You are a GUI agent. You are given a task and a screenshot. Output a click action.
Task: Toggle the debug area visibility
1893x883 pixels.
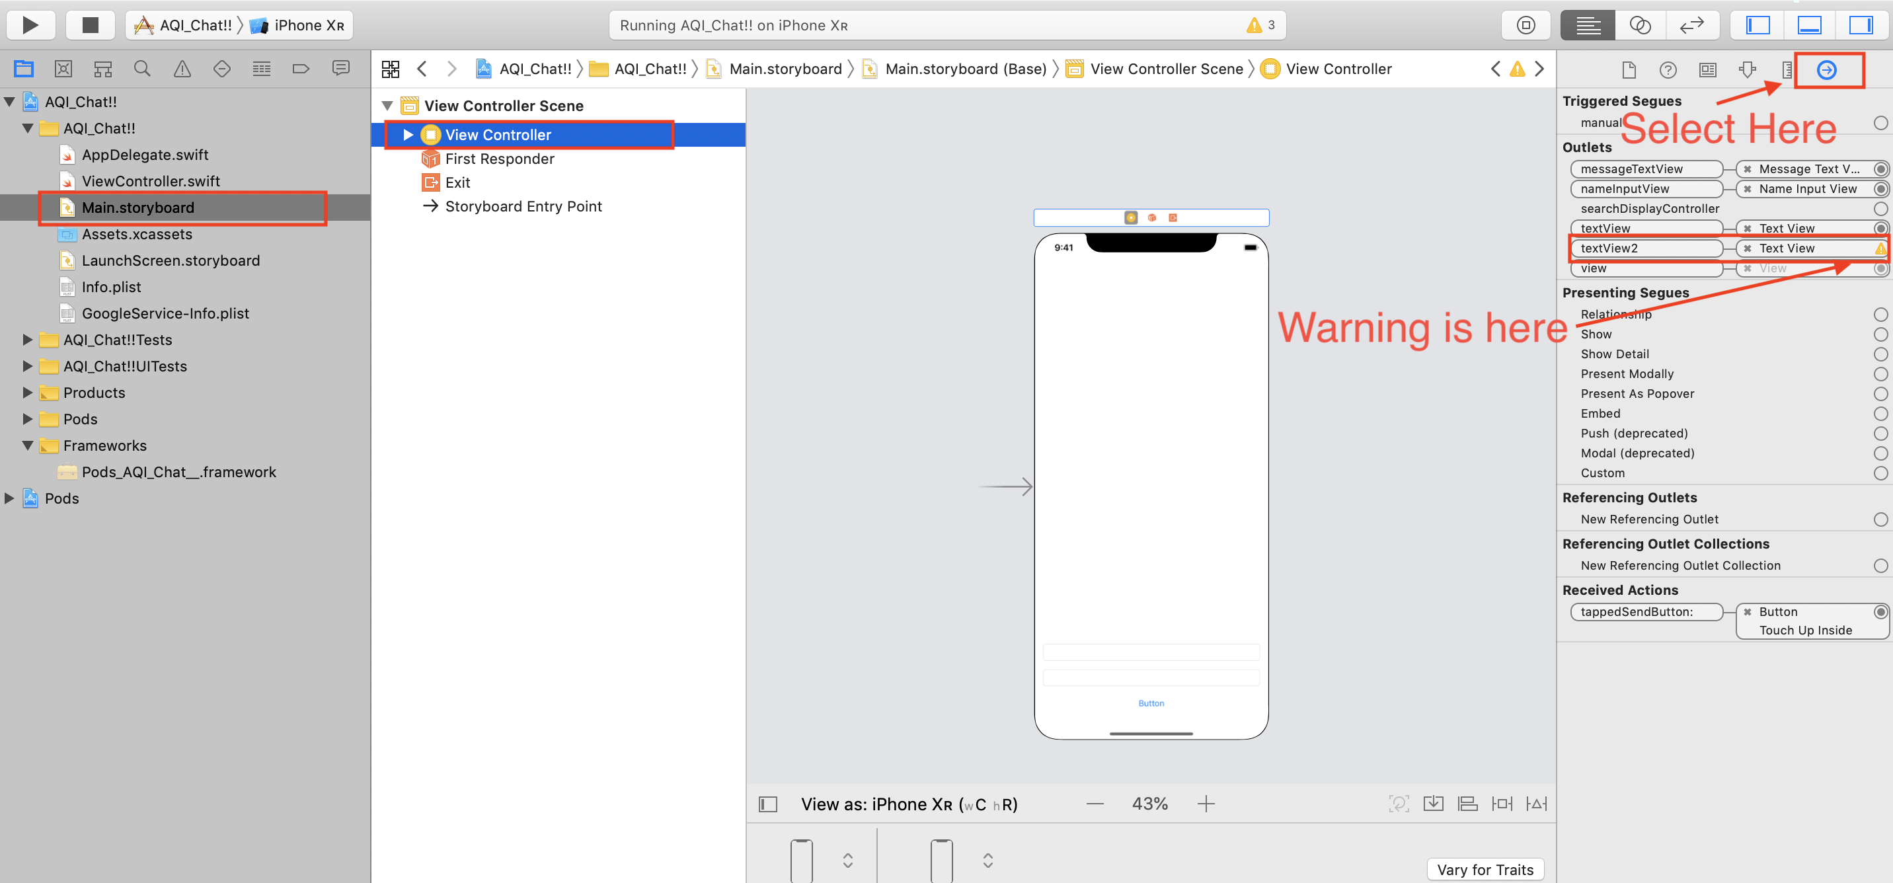[1810, 24]
